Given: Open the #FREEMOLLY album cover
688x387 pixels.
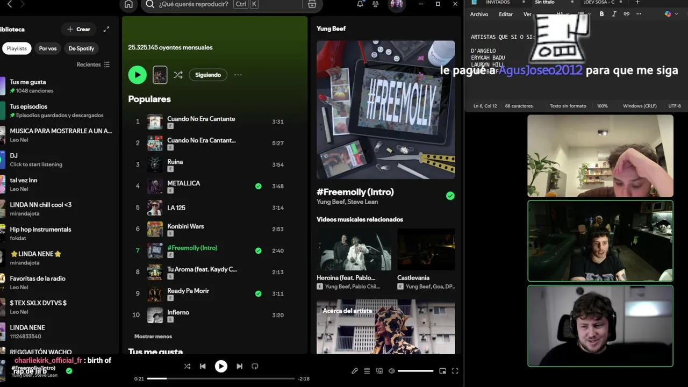Looking at the screenshot, I should [386, 110].
